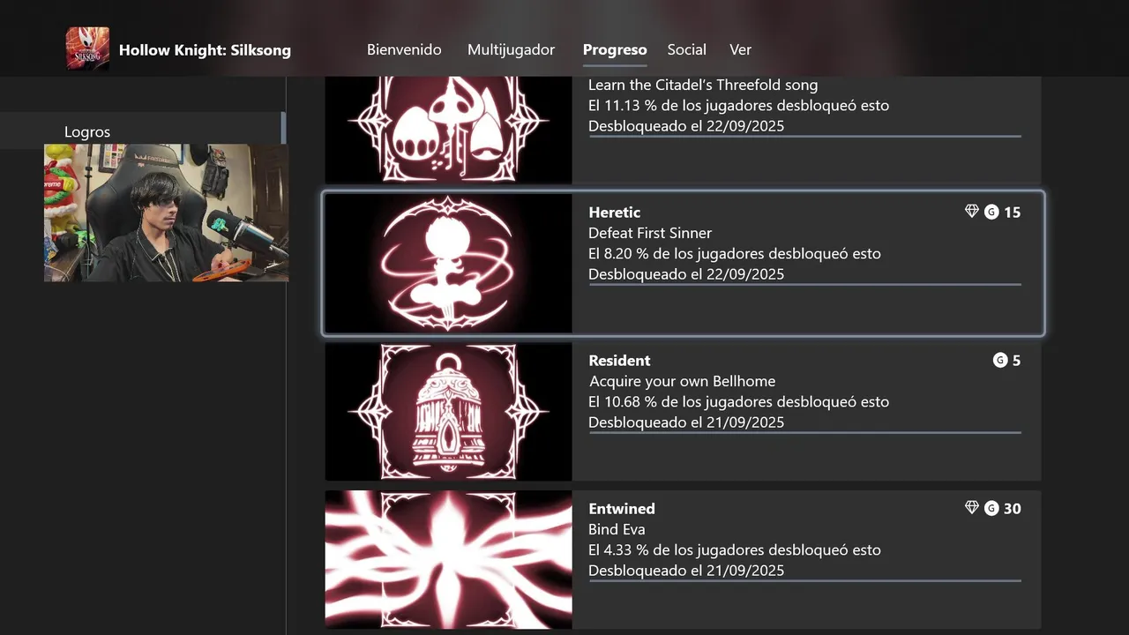Screen dimensions: 1129x635
Task: Click the Resident achievement progress bar
Action: click(x=804, y=432)
